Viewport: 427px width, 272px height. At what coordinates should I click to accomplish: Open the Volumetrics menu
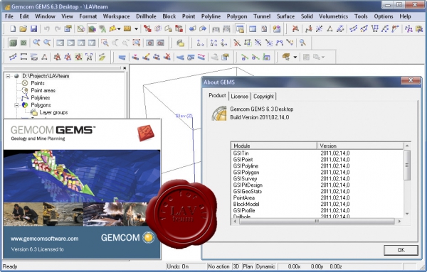pyautogui.click(x=333, y=16)
